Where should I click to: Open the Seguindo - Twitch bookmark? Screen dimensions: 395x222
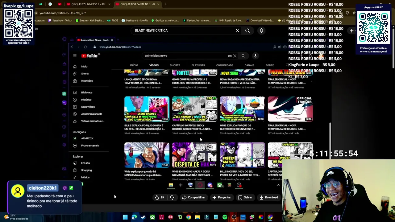pos(60,21)
